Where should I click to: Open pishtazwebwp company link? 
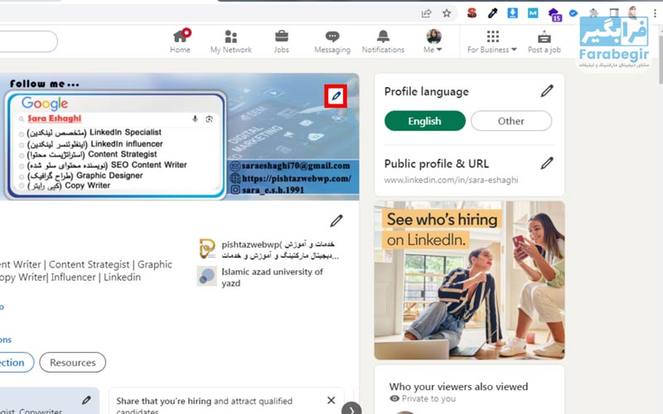(x=280, y=250)
